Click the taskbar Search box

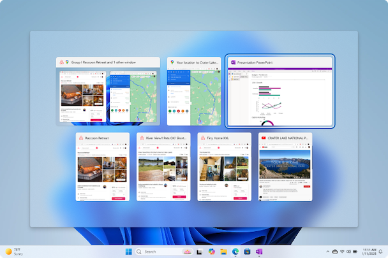point(164,252)
